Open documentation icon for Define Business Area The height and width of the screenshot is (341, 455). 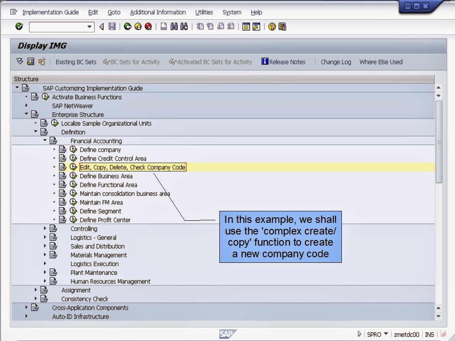63,176
